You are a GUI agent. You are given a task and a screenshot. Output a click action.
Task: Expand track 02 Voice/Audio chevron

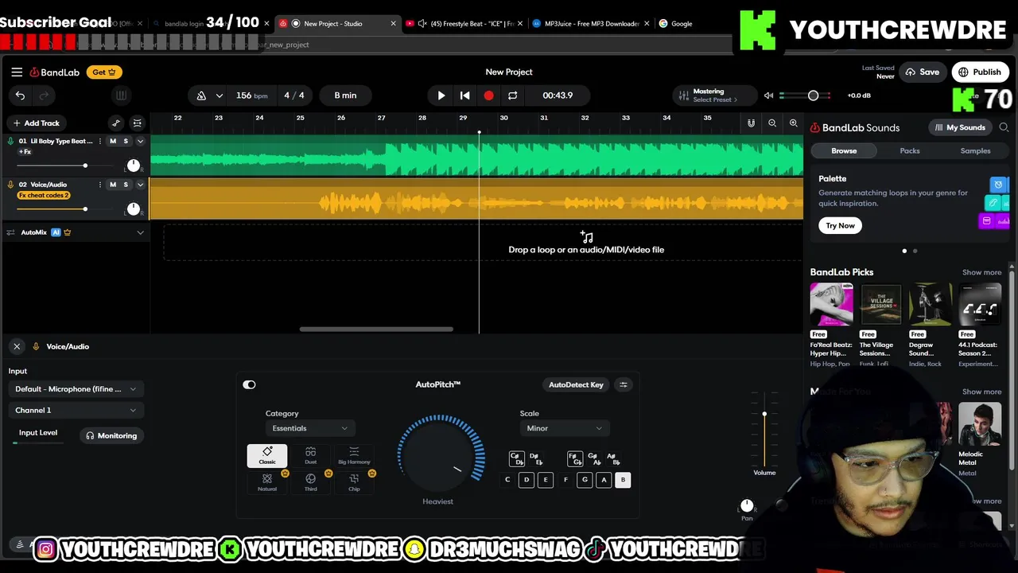(x=140, y=185)
